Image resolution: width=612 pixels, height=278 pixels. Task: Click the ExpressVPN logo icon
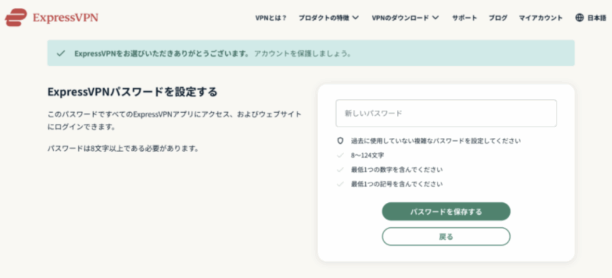tap(16, 17)
